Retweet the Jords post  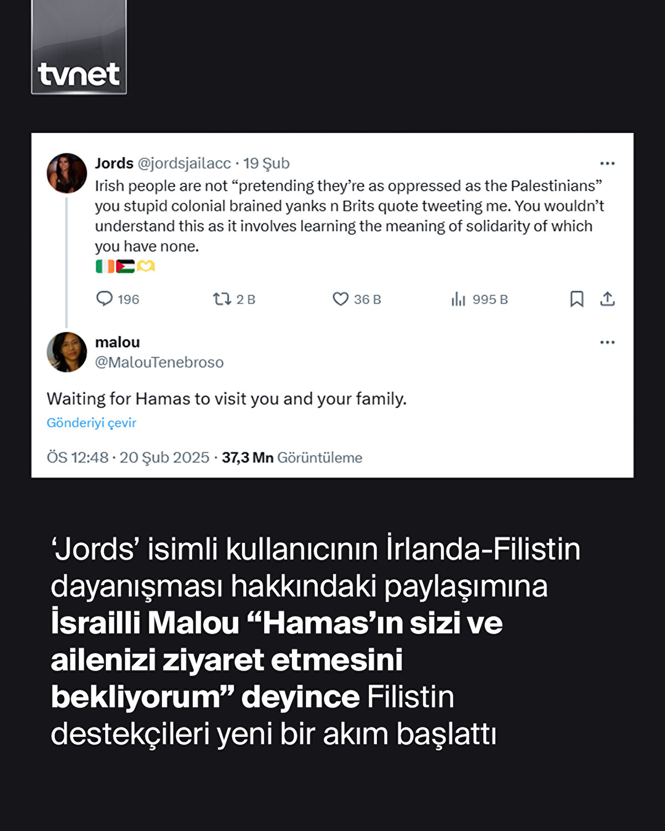(x=222, y=299)
